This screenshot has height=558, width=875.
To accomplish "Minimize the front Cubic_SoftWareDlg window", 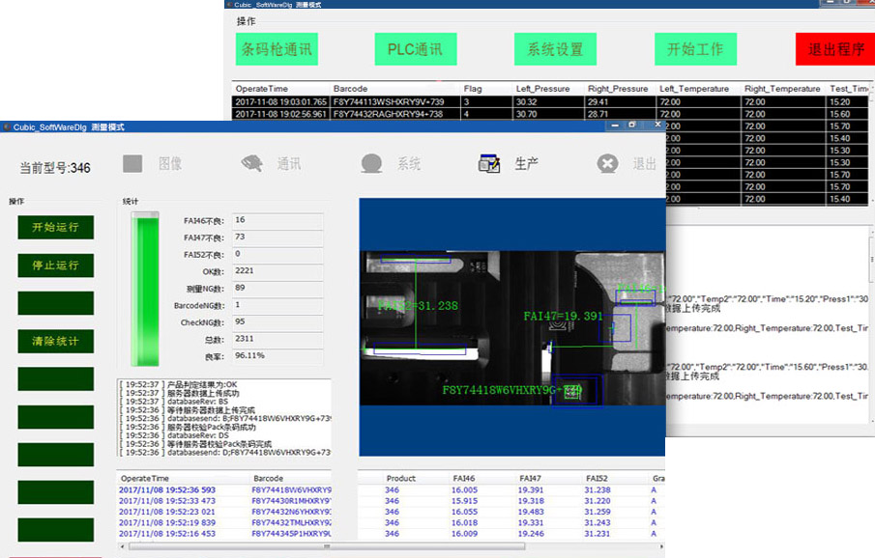I will pyautogui.click(x=613, y=126).
